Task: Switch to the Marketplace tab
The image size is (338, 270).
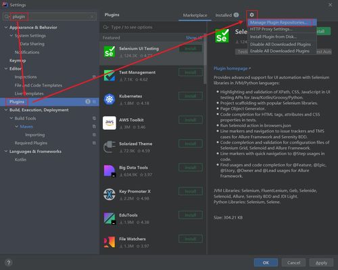Action: [x=195, y=15]
